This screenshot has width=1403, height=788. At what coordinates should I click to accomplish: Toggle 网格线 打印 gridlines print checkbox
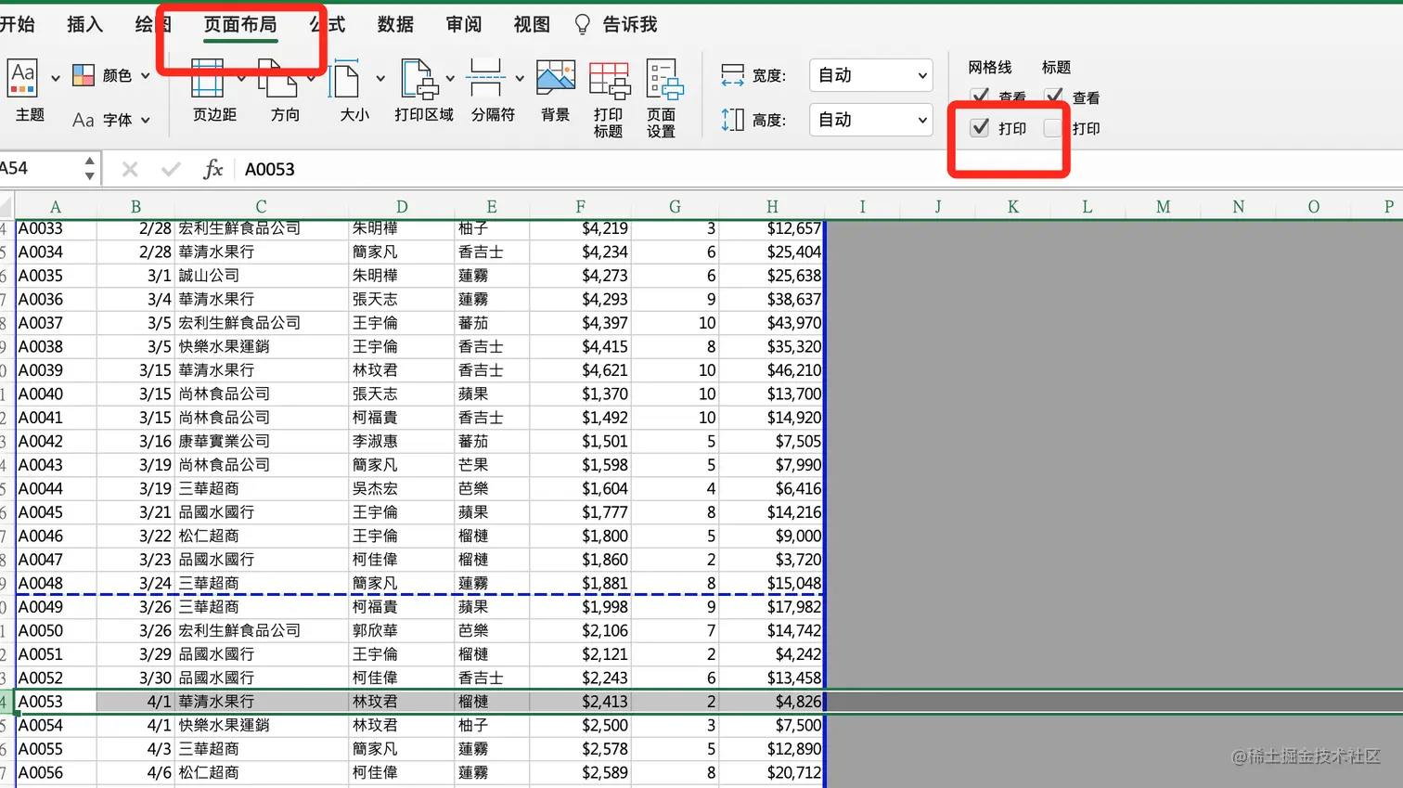[x=980, y=128]
